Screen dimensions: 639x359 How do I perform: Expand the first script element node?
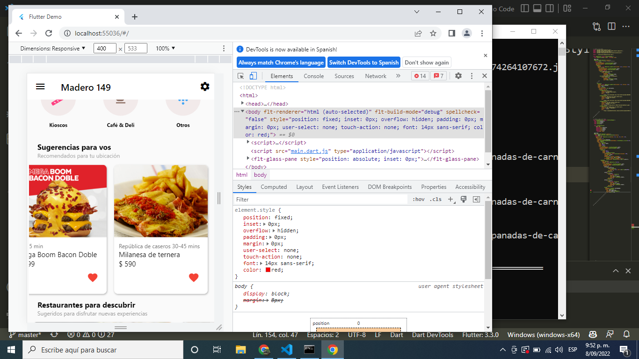click(248, 142)
